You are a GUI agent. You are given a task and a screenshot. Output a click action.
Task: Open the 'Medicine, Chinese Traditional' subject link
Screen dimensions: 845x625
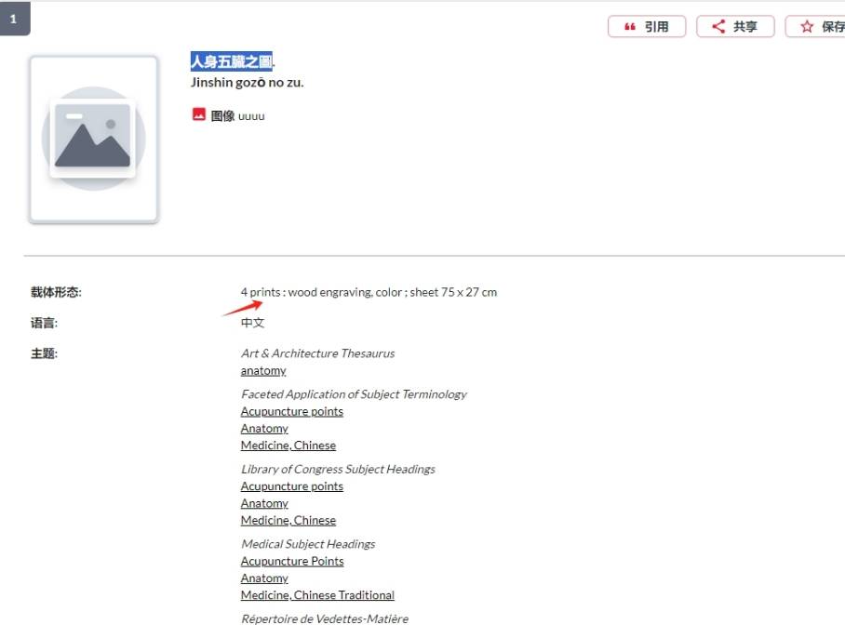coord(317,595)
